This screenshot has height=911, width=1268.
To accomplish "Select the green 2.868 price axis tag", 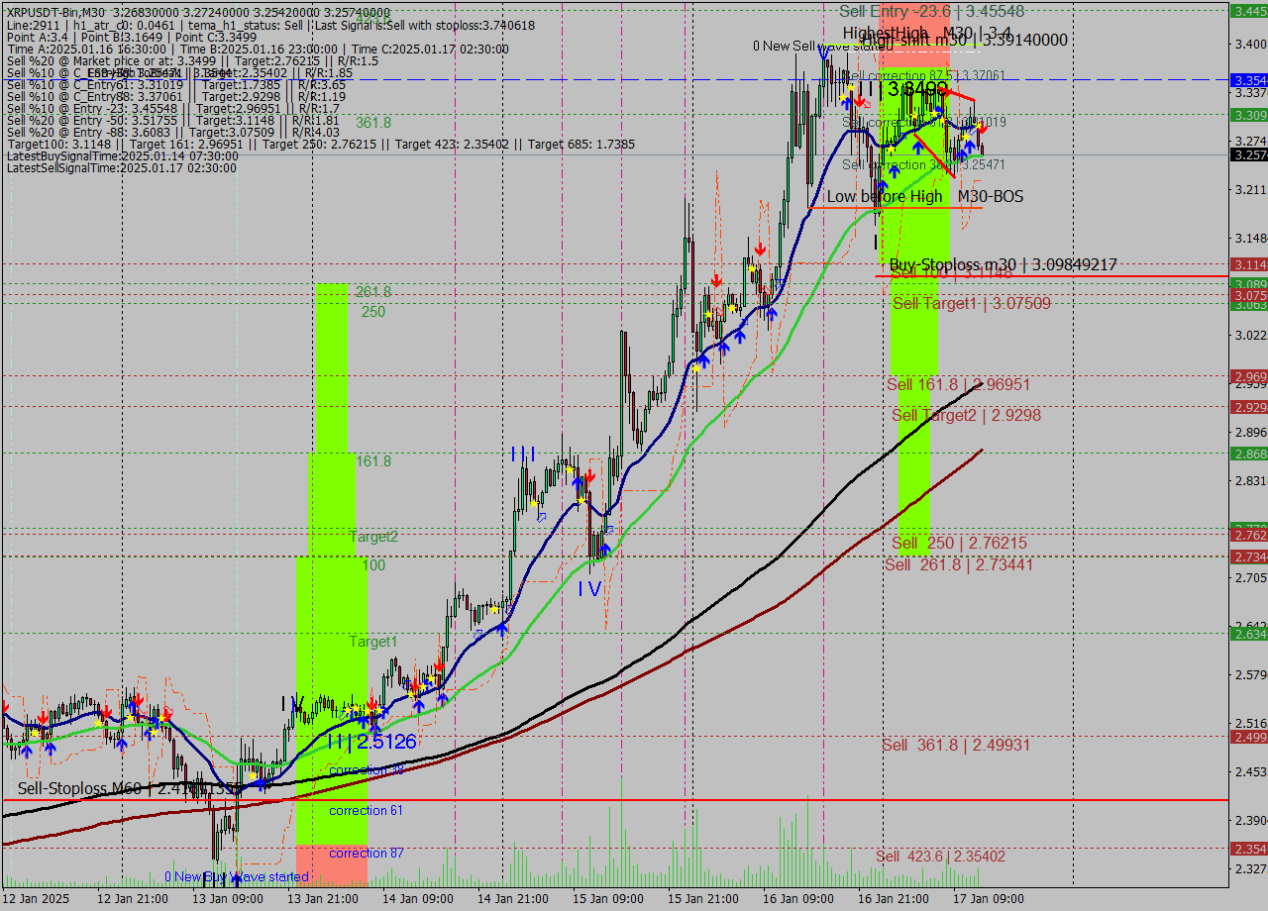I will (1248, 453).
